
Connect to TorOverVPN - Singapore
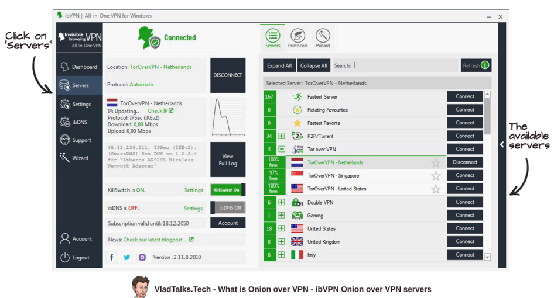[x=464, y=175]
